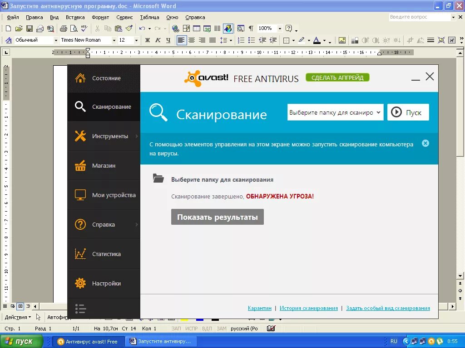Click the Numbered list icon in Word
Screen dimensions: 465x348
(241, 40)
